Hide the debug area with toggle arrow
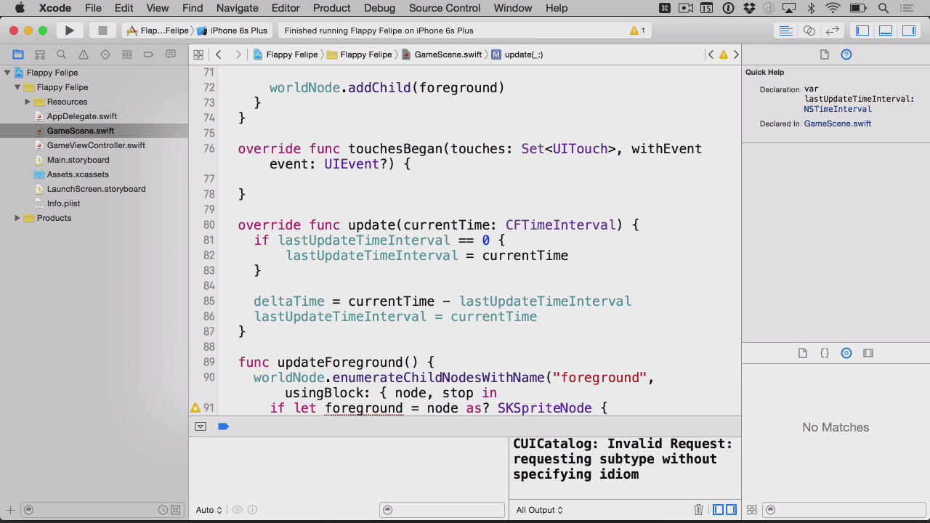The image size is (930, 523). click(201, 426)
